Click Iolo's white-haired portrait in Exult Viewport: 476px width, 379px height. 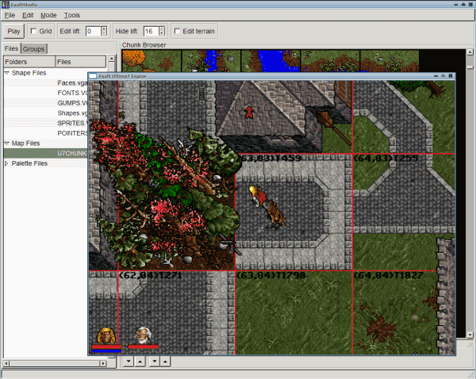[144, 335]
